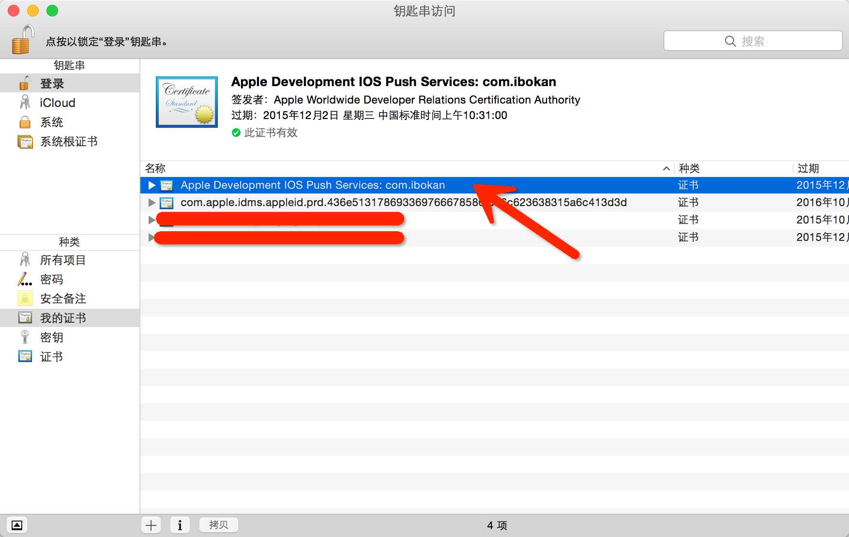Screen dimensions: 849x537
Task: Click the 过期 date line in the details header
Action: tap(369, 115)
